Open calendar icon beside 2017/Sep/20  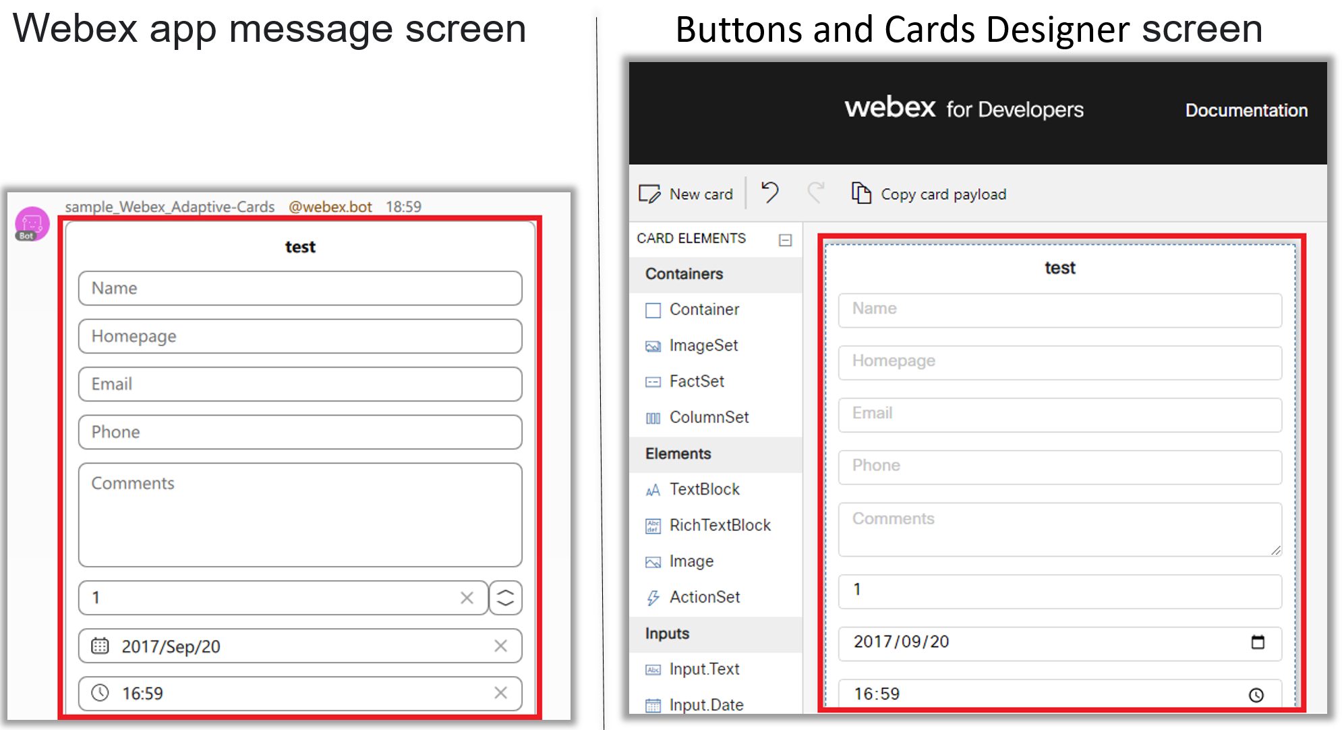[100, 646]
